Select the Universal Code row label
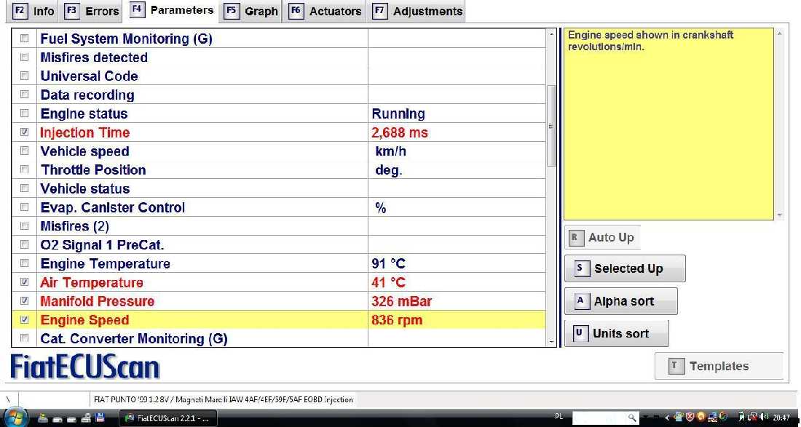The height and width of the screenshot is (427, 801). pyautogui.click(x=89, y=76)
